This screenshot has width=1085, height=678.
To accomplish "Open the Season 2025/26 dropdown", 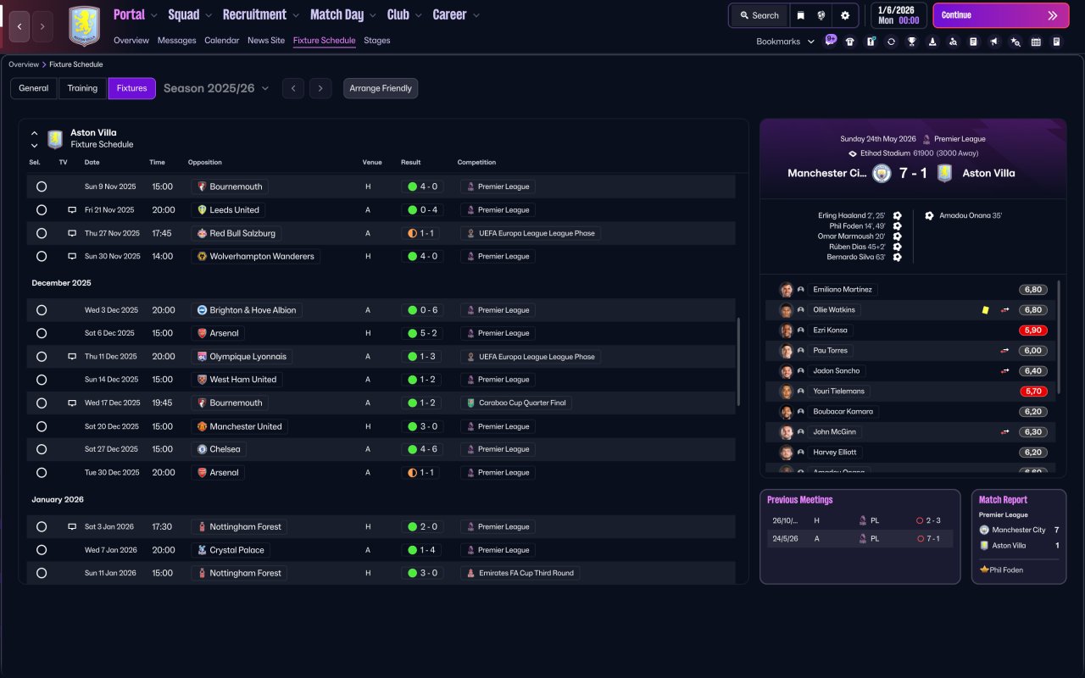I will coord(216,88).
